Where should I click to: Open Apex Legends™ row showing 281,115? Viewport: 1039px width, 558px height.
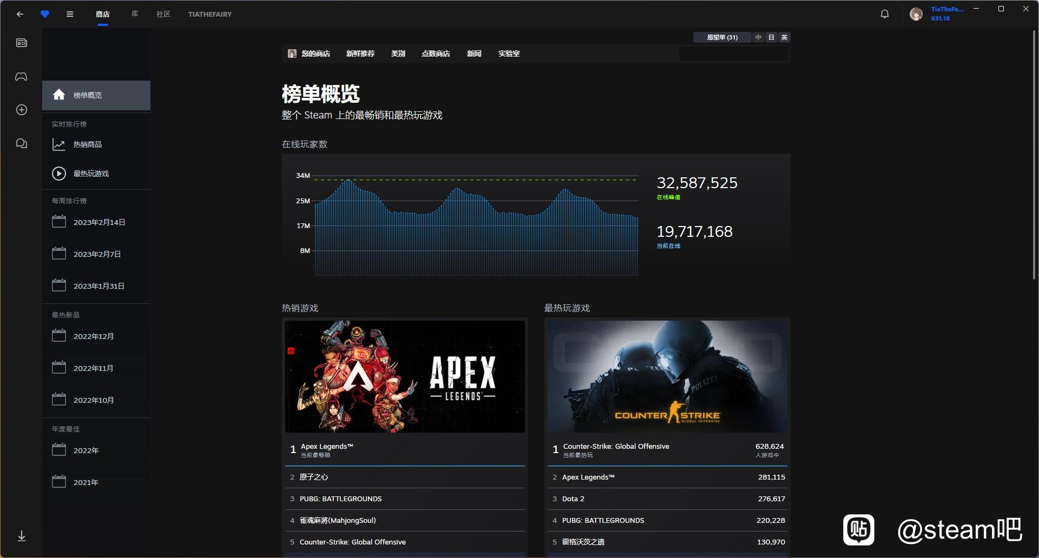pyautogui.click(x=667, y=477)
